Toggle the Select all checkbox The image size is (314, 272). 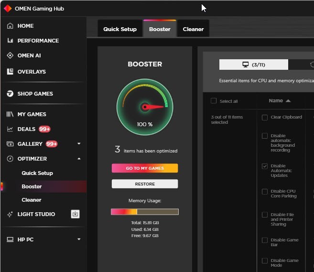click(214, 100)
